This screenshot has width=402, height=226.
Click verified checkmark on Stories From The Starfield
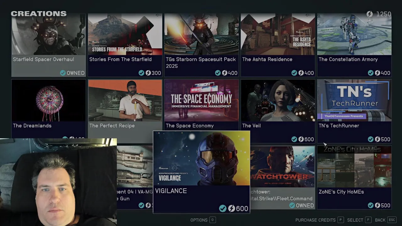141,73
